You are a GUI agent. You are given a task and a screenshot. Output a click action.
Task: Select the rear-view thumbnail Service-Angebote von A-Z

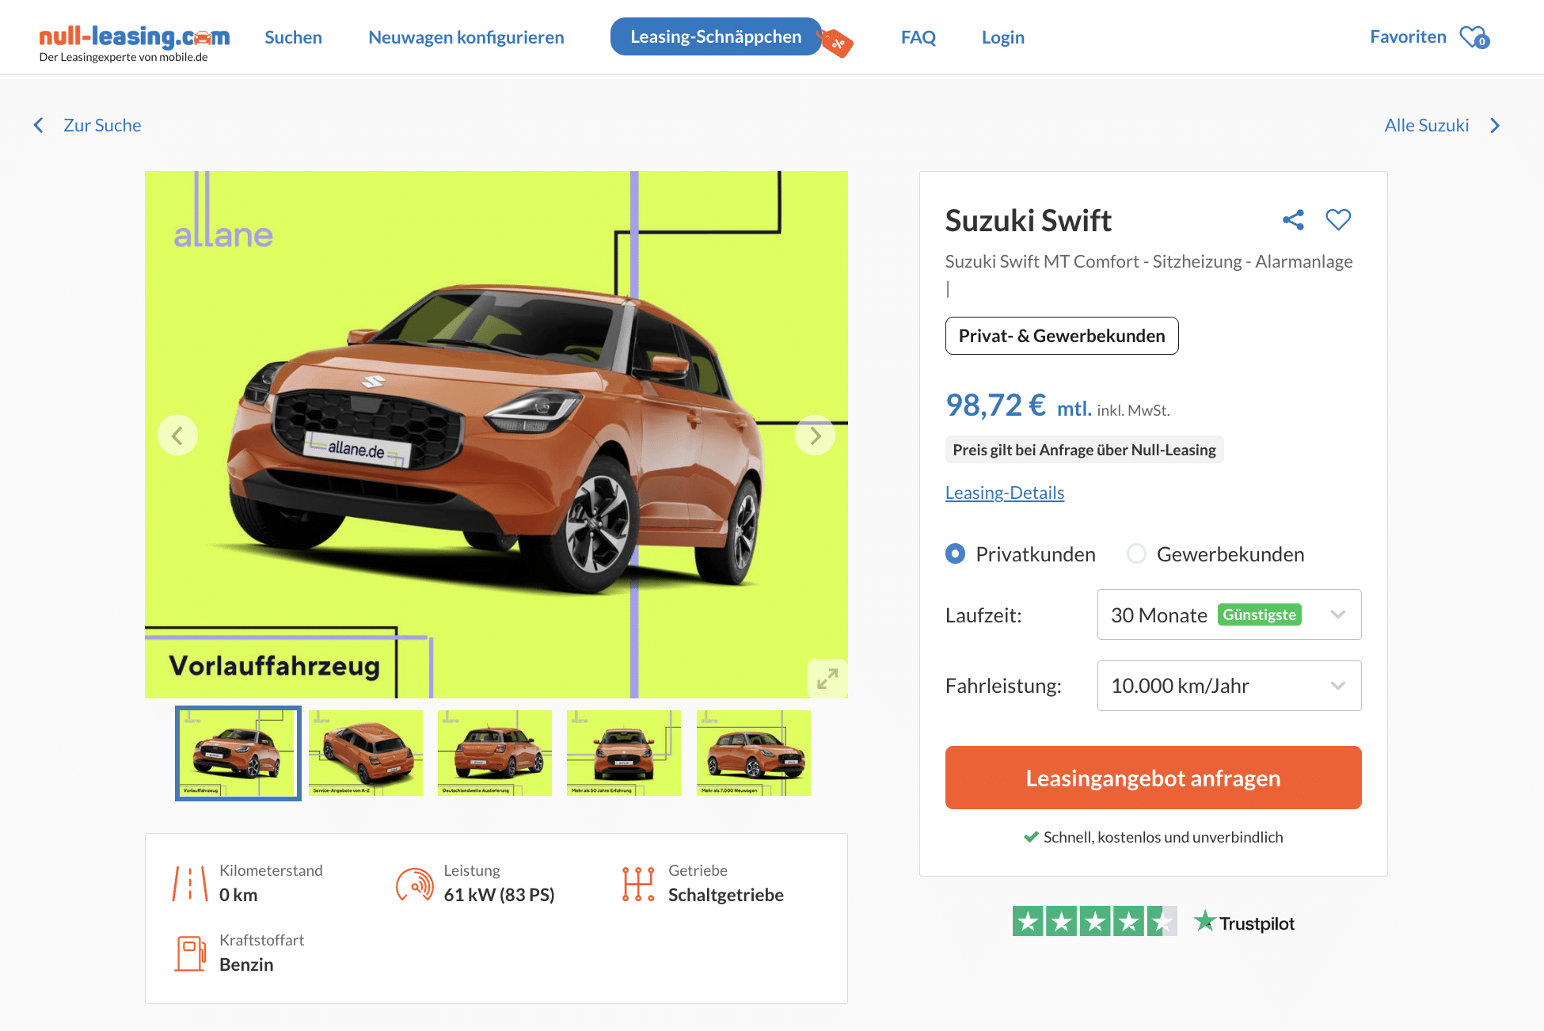point(366,753)
